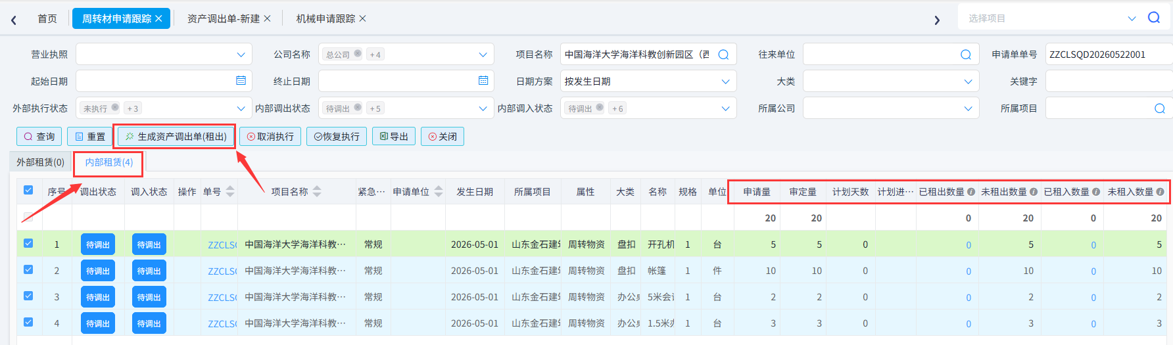Uncheck row 3 checkbox (5米会议桌)
Screen dimensions: 1173x345
pos(28,296)
